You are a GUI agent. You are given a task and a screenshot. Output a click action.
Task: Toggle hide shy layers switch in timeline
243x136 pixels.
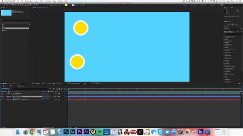click(x=57, y=89)
